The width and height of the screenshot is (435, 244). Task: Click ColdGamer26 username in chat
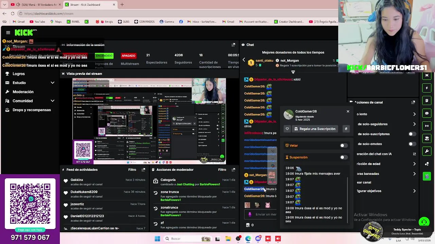[x=254, y=189]
